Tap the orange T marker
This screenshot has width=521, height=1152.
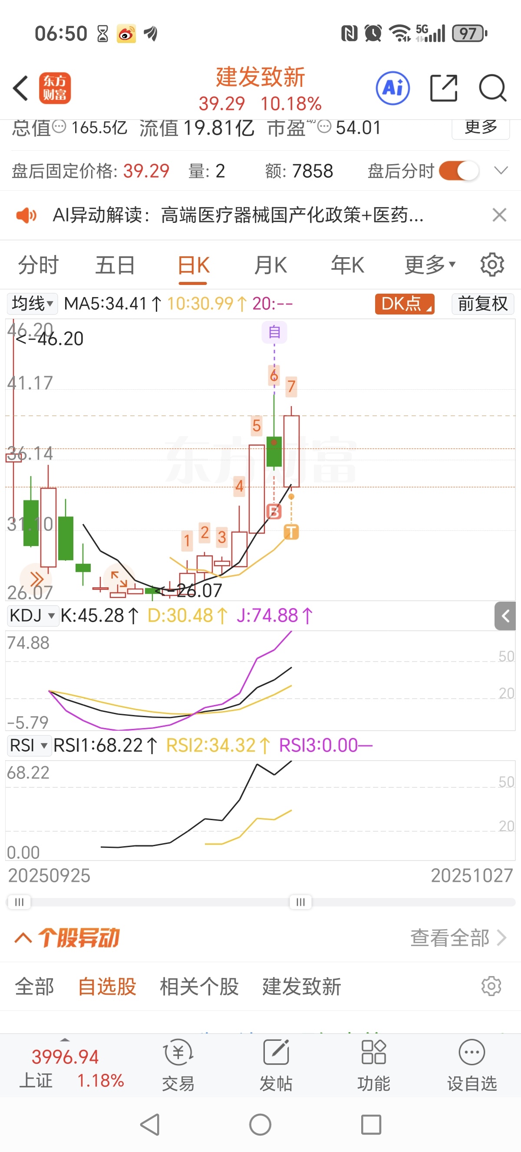[x=291, y=532]
